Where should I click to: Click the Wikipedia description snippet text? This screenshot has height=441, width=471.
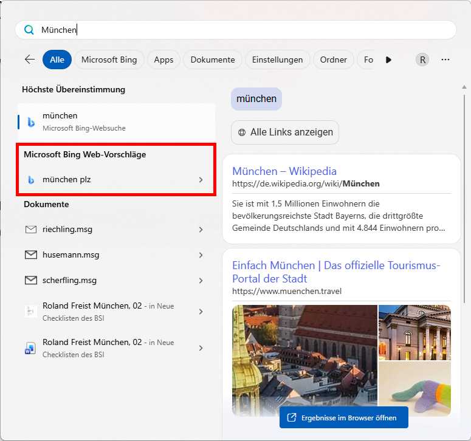tap(339, 216)
